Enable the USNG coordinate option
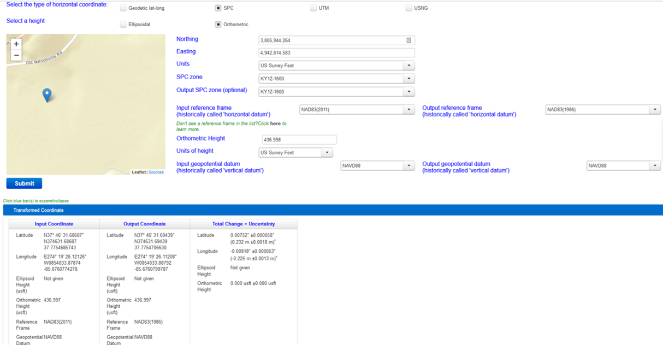 click(409, 8)
